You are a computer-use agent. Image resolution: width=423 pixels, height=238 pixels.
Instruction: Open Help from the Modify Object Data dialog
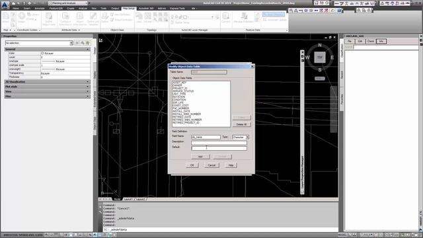(231, 165)
